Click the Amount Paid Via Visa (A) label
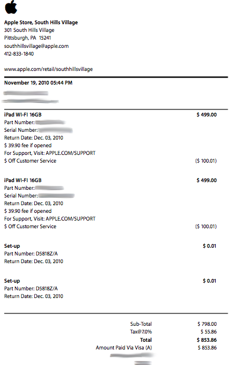Image resolution: width=230 pixels, height=382 pixels. tap(124, 348)
